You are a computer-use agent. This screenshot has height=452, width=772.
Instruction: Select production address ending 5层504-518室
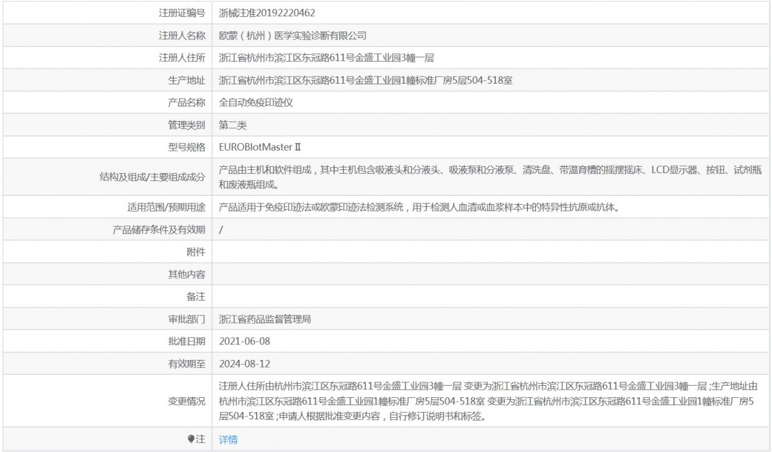point(365,80)
